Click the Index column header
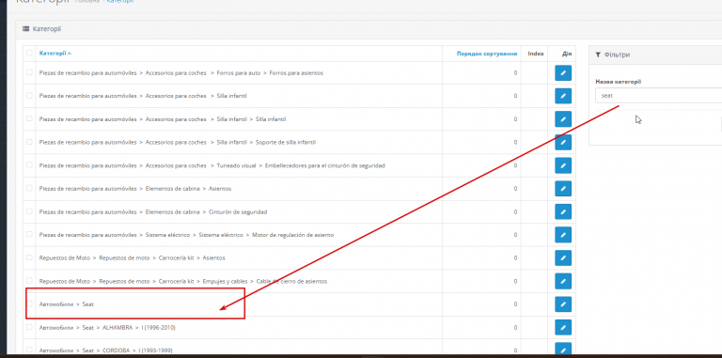722x358 pixels. [536, 54]
